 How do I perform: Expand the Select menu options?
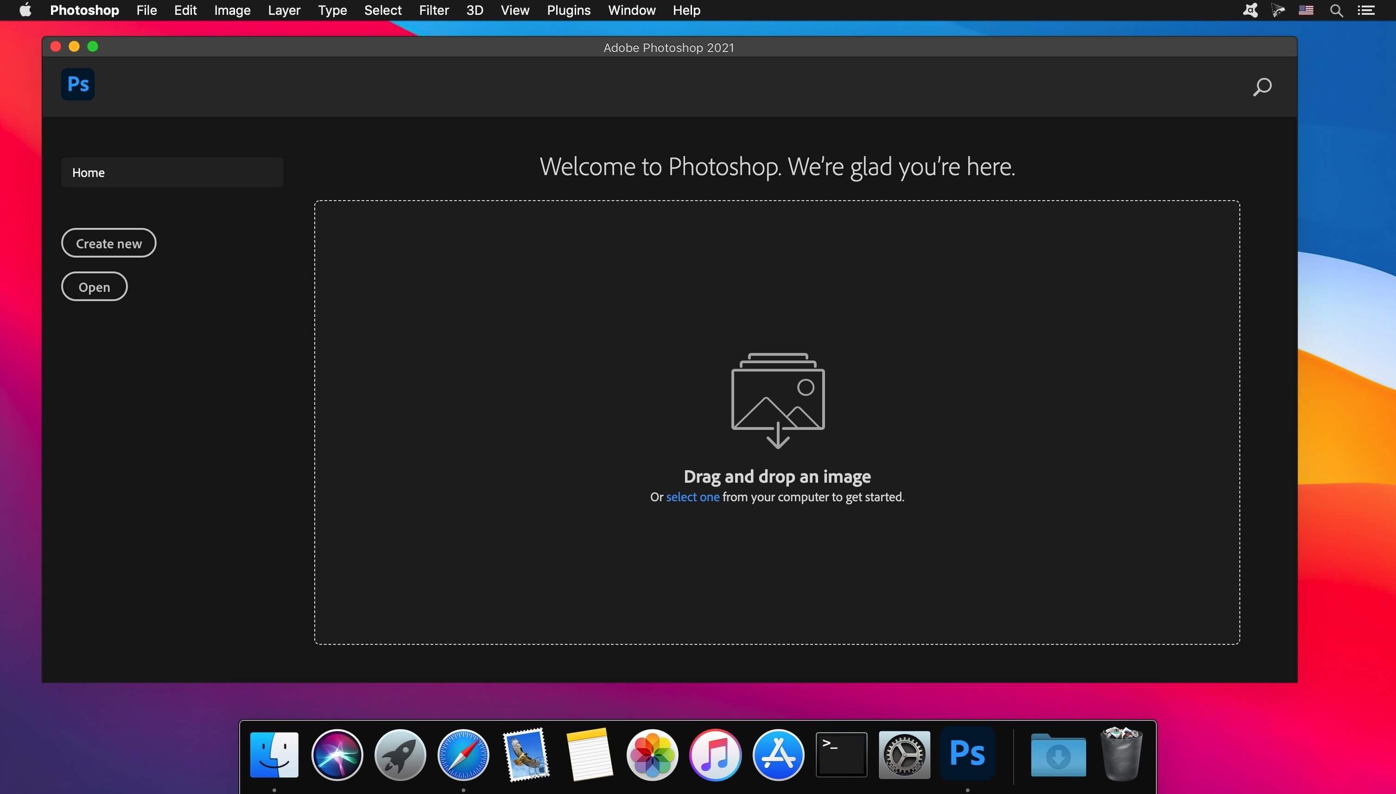(381, 10)
